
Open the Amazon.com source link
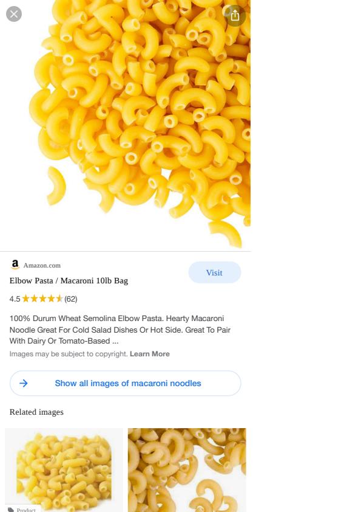[x=42, y=266]
